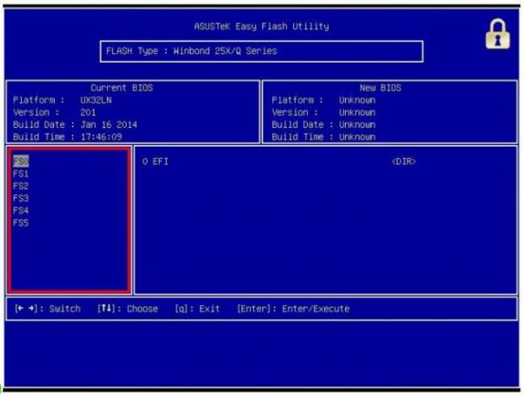Click the <DIR> label of EFI row
This screenshot has height=397, width=524.
click(404, 162)
